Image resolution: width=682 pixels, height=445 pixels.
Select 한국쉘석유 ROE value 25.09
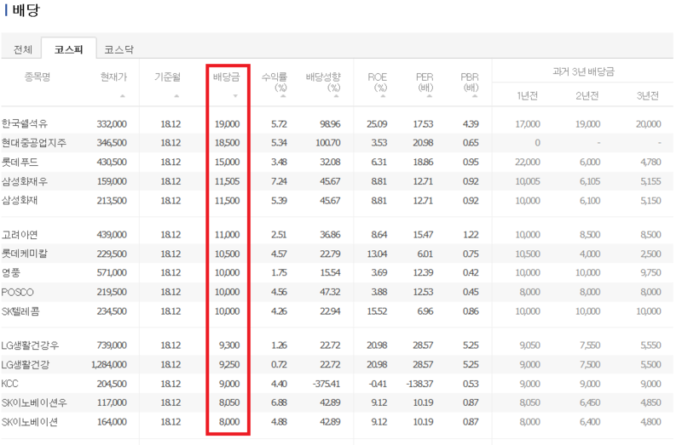pyautogui.click(x=377, y=124)
